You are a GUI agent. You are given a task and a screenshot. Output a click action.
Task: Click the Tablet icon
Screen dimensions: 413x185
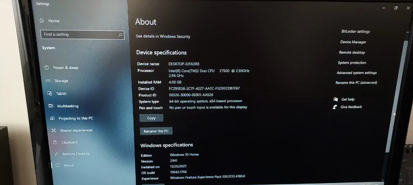(x=49, y=93)
